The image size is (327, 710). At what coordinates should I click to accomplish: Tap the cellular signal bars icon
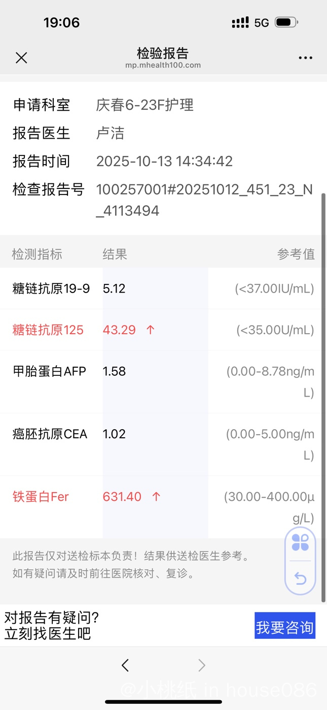tap(240, 22)
